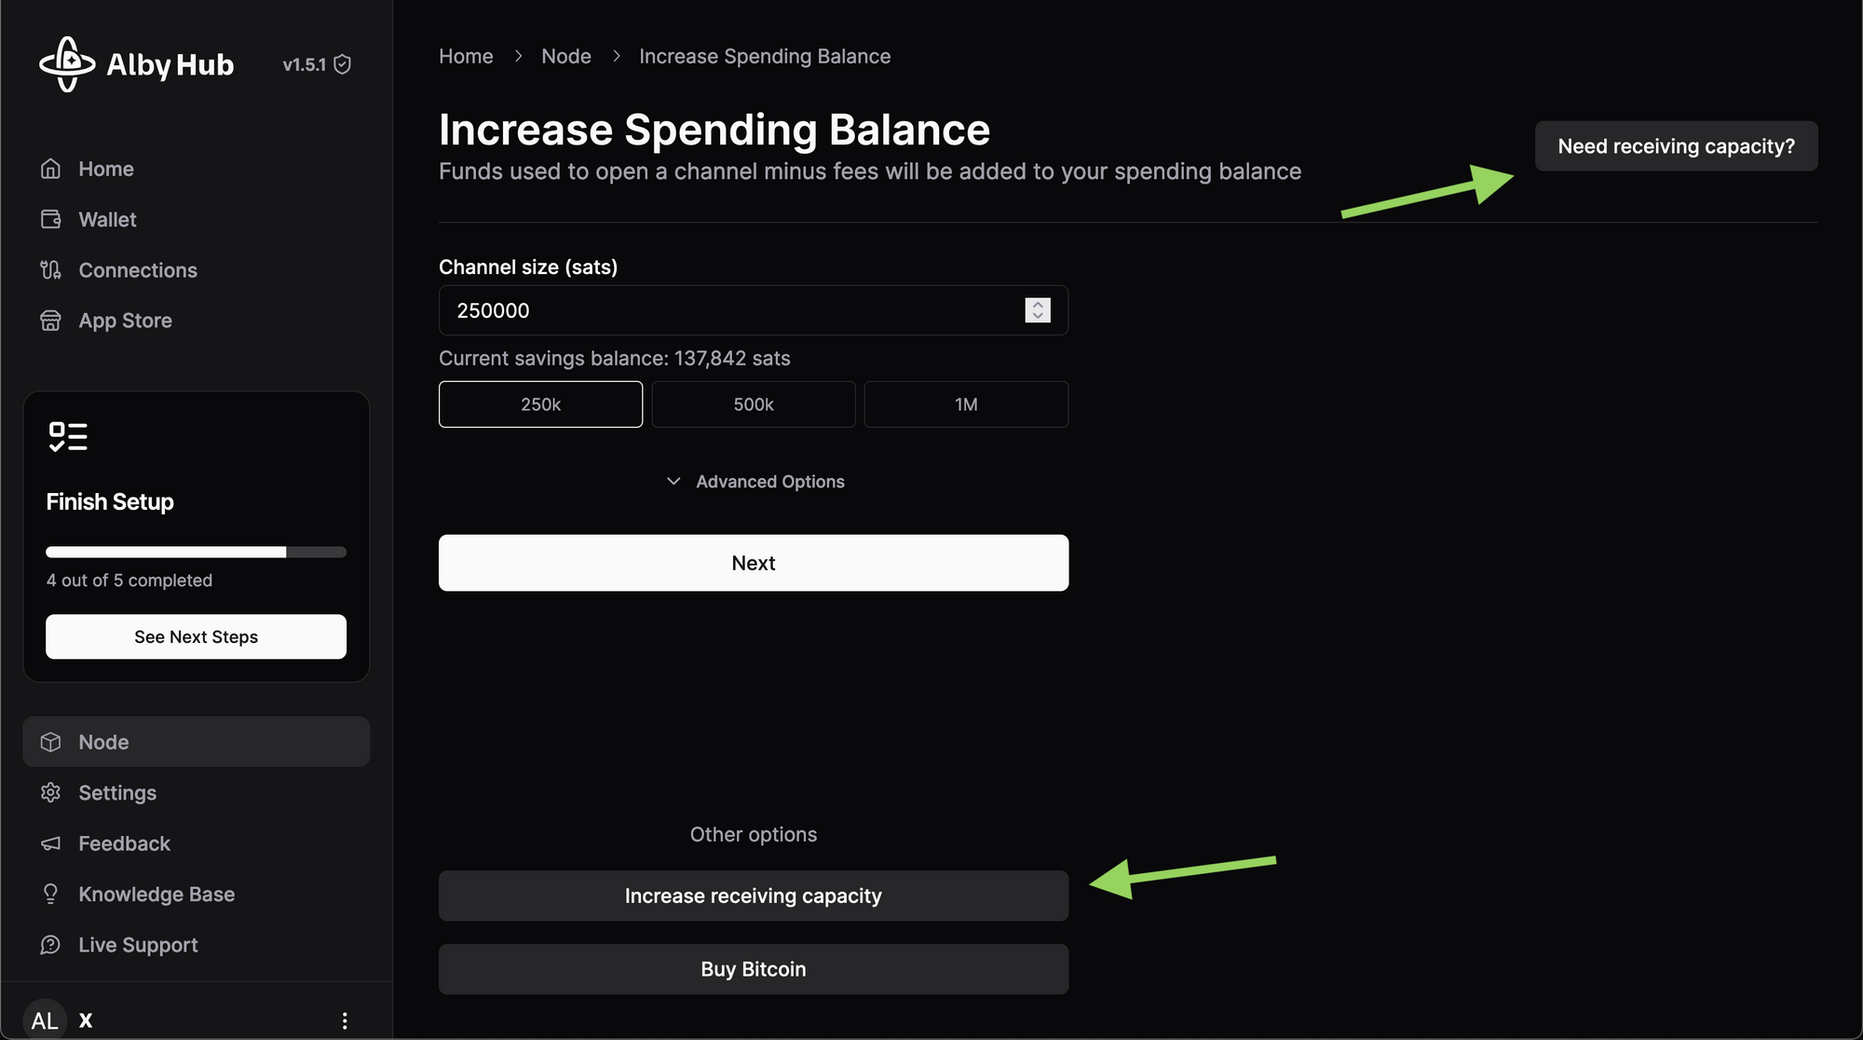Open the Wallet icon in sidebar

pos(51,219)
